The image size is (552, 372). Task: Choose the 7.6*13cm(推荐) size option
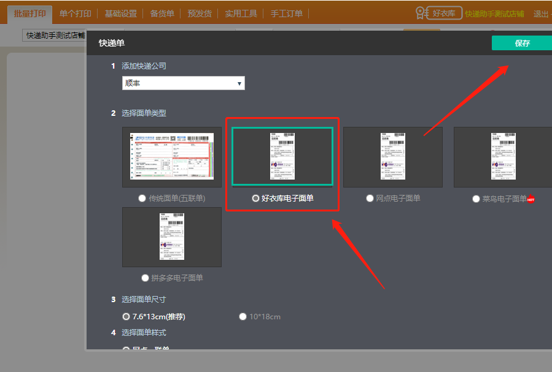click(x=126, y=317)
